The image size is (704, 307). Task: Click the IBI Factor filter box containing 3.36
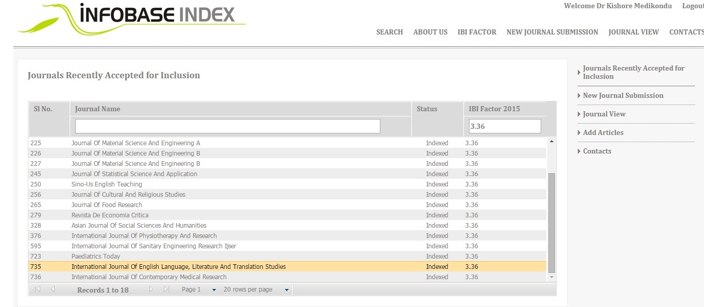pos(505,126)
